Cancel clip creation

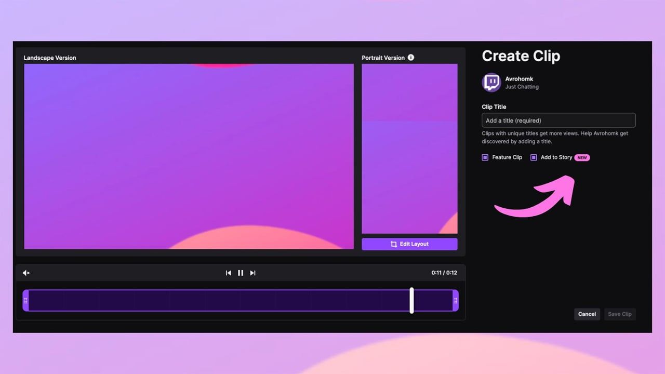(x=587, y=314)
